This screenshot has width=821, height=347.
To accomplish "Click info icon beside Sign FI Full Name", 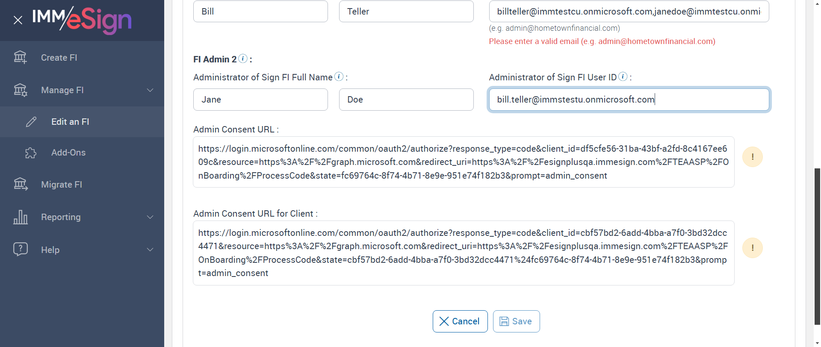I will point(339,76).
